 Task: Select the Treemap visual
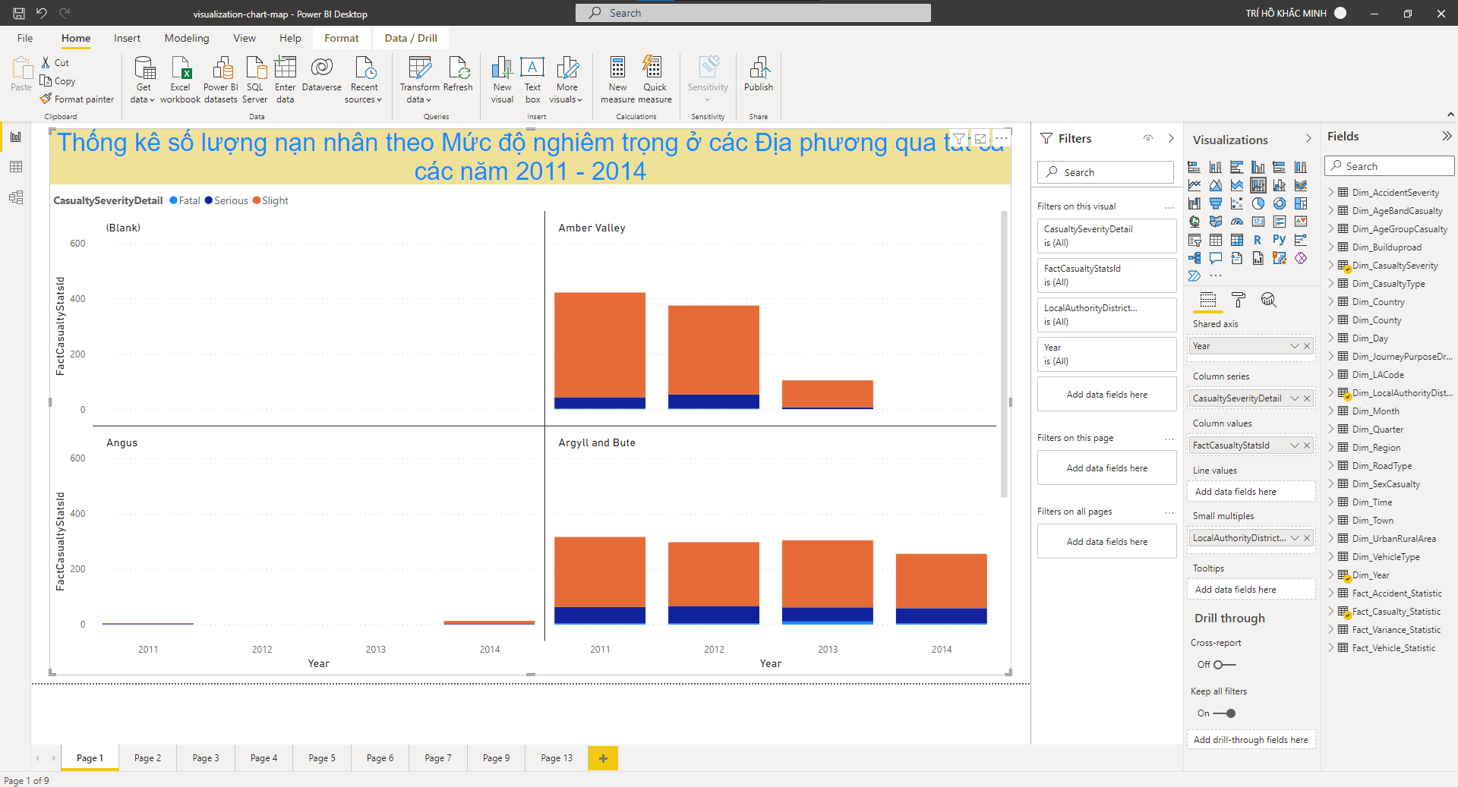click(x=1301, y=203)
